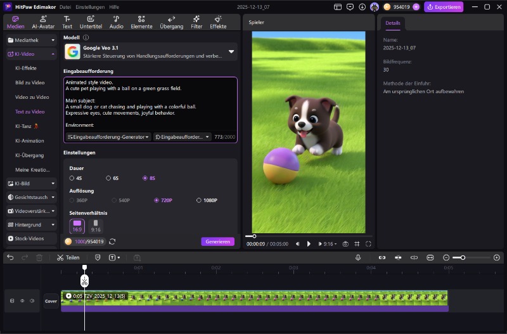Image resolution: width=507 pixels, height=334 pixels.
Task: Open the Eingabeaufforderung-Generator dropdown
Action: click(x=108, y=137)
